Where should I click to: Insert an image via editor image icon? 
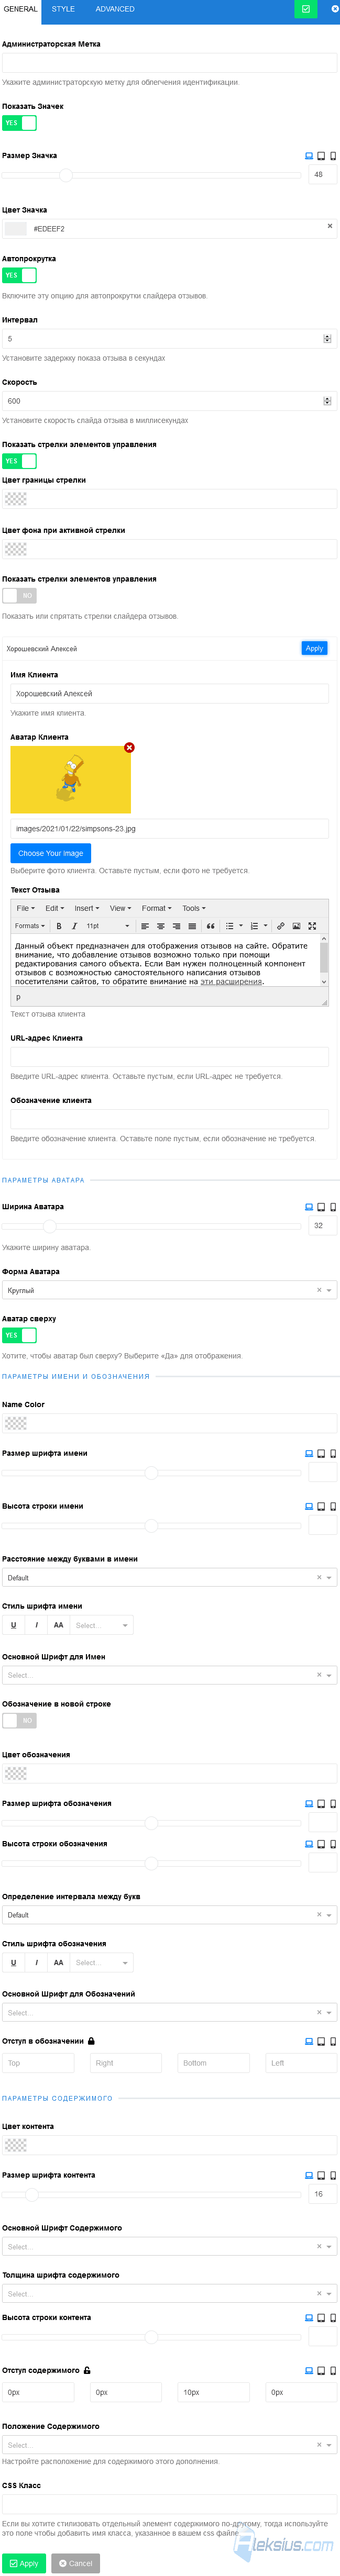[x=296, y=926]
